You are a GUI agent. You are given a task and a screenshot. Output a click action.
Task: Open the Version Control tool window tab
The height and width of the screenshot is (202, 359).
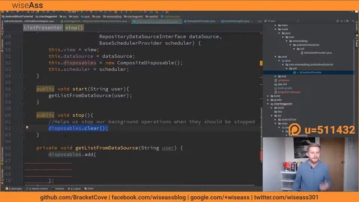coord(37,189)
